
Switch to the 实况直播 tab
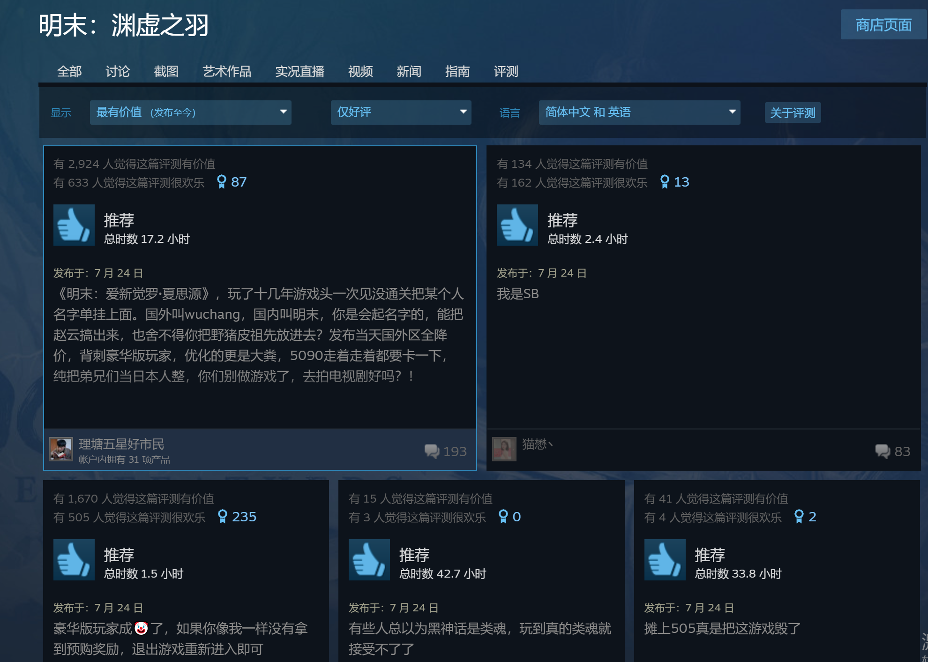300,71
